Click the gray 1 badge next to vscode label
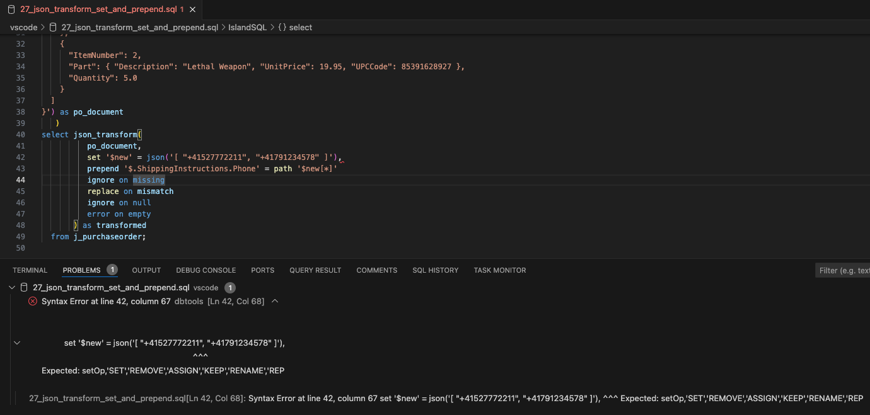Image resolution: width=870 pixels, height=415 pixels. pyautogui.click(x=229, y=287)
